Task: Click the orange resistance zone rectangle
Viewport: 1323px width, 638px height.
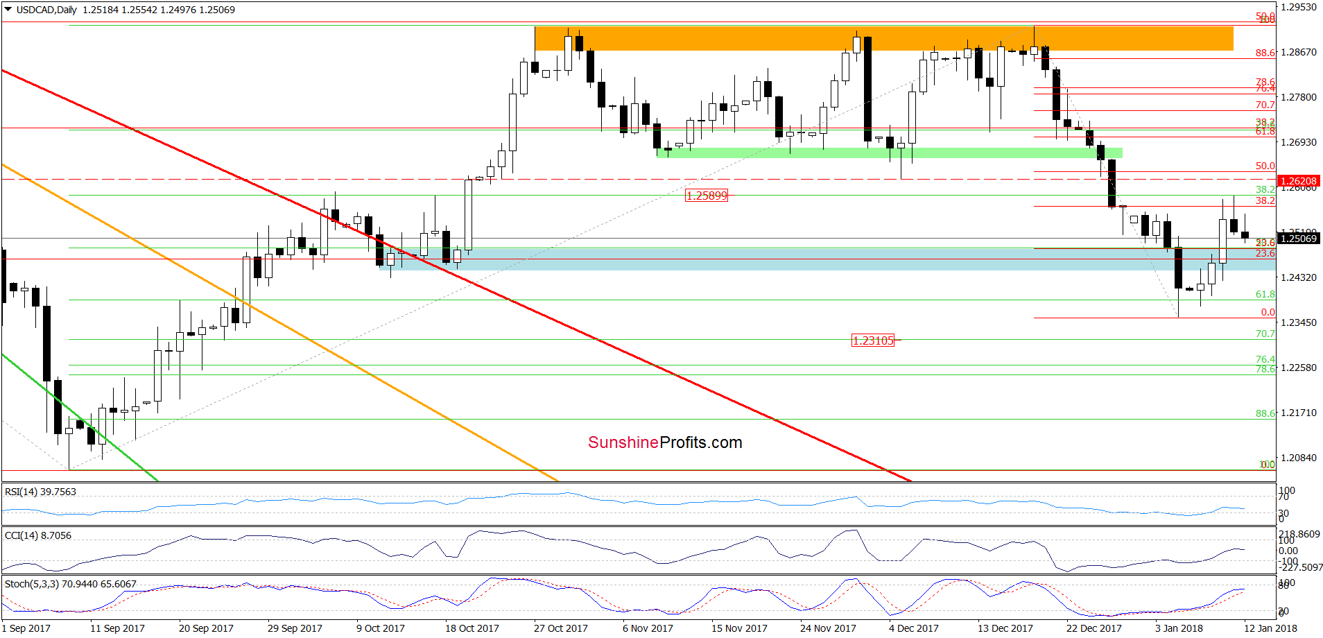Action: coord(884,38)
